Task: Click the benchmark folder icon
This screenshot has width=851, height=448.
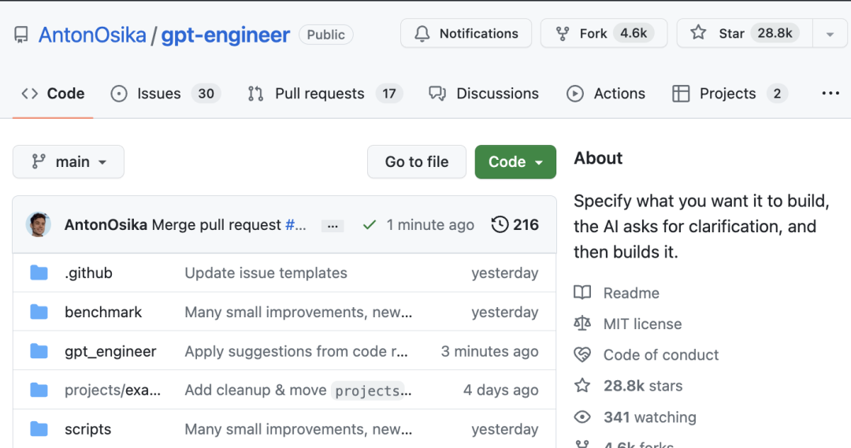Action: click(x=39, y=312)
